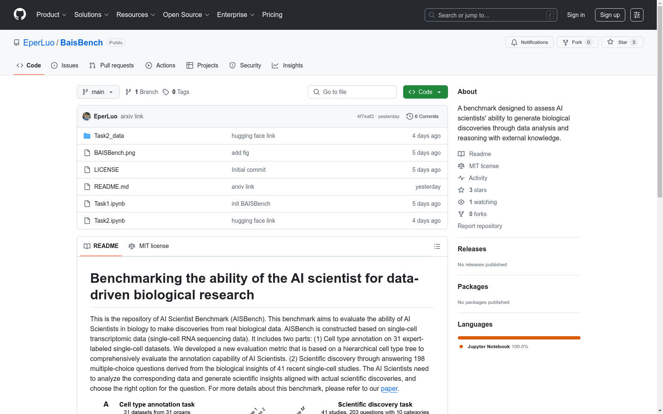
Task: Fork the repository
Action: click(x=578, y=42)
